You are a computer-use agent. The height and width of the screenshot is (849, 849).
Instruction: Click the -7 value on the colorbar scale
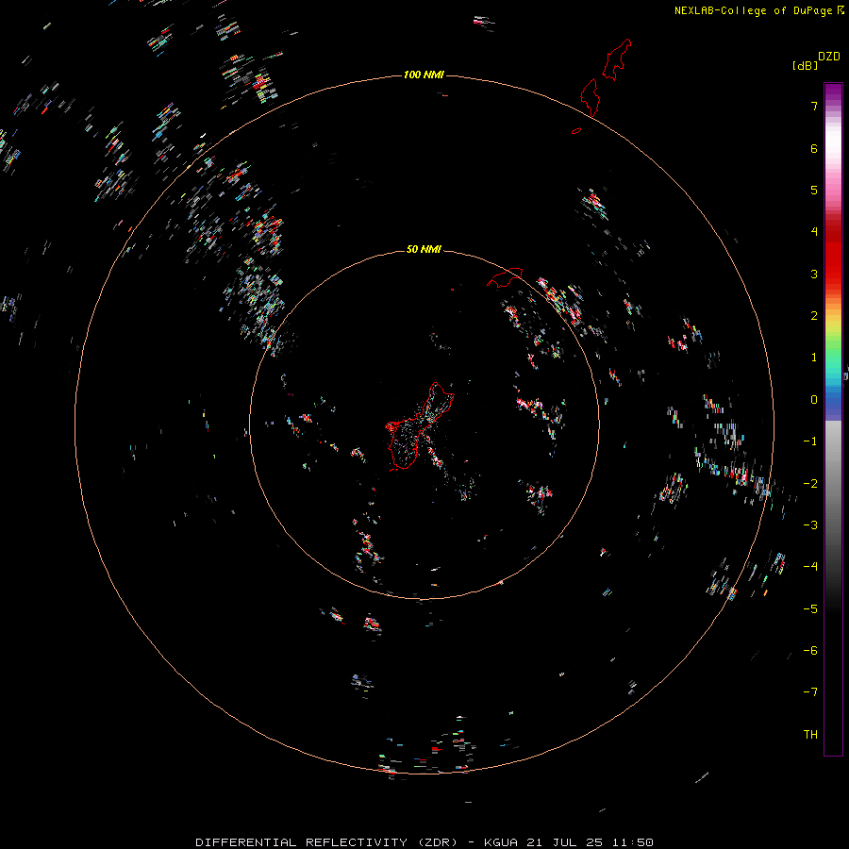pyautogui.click(x=810, y=692)
